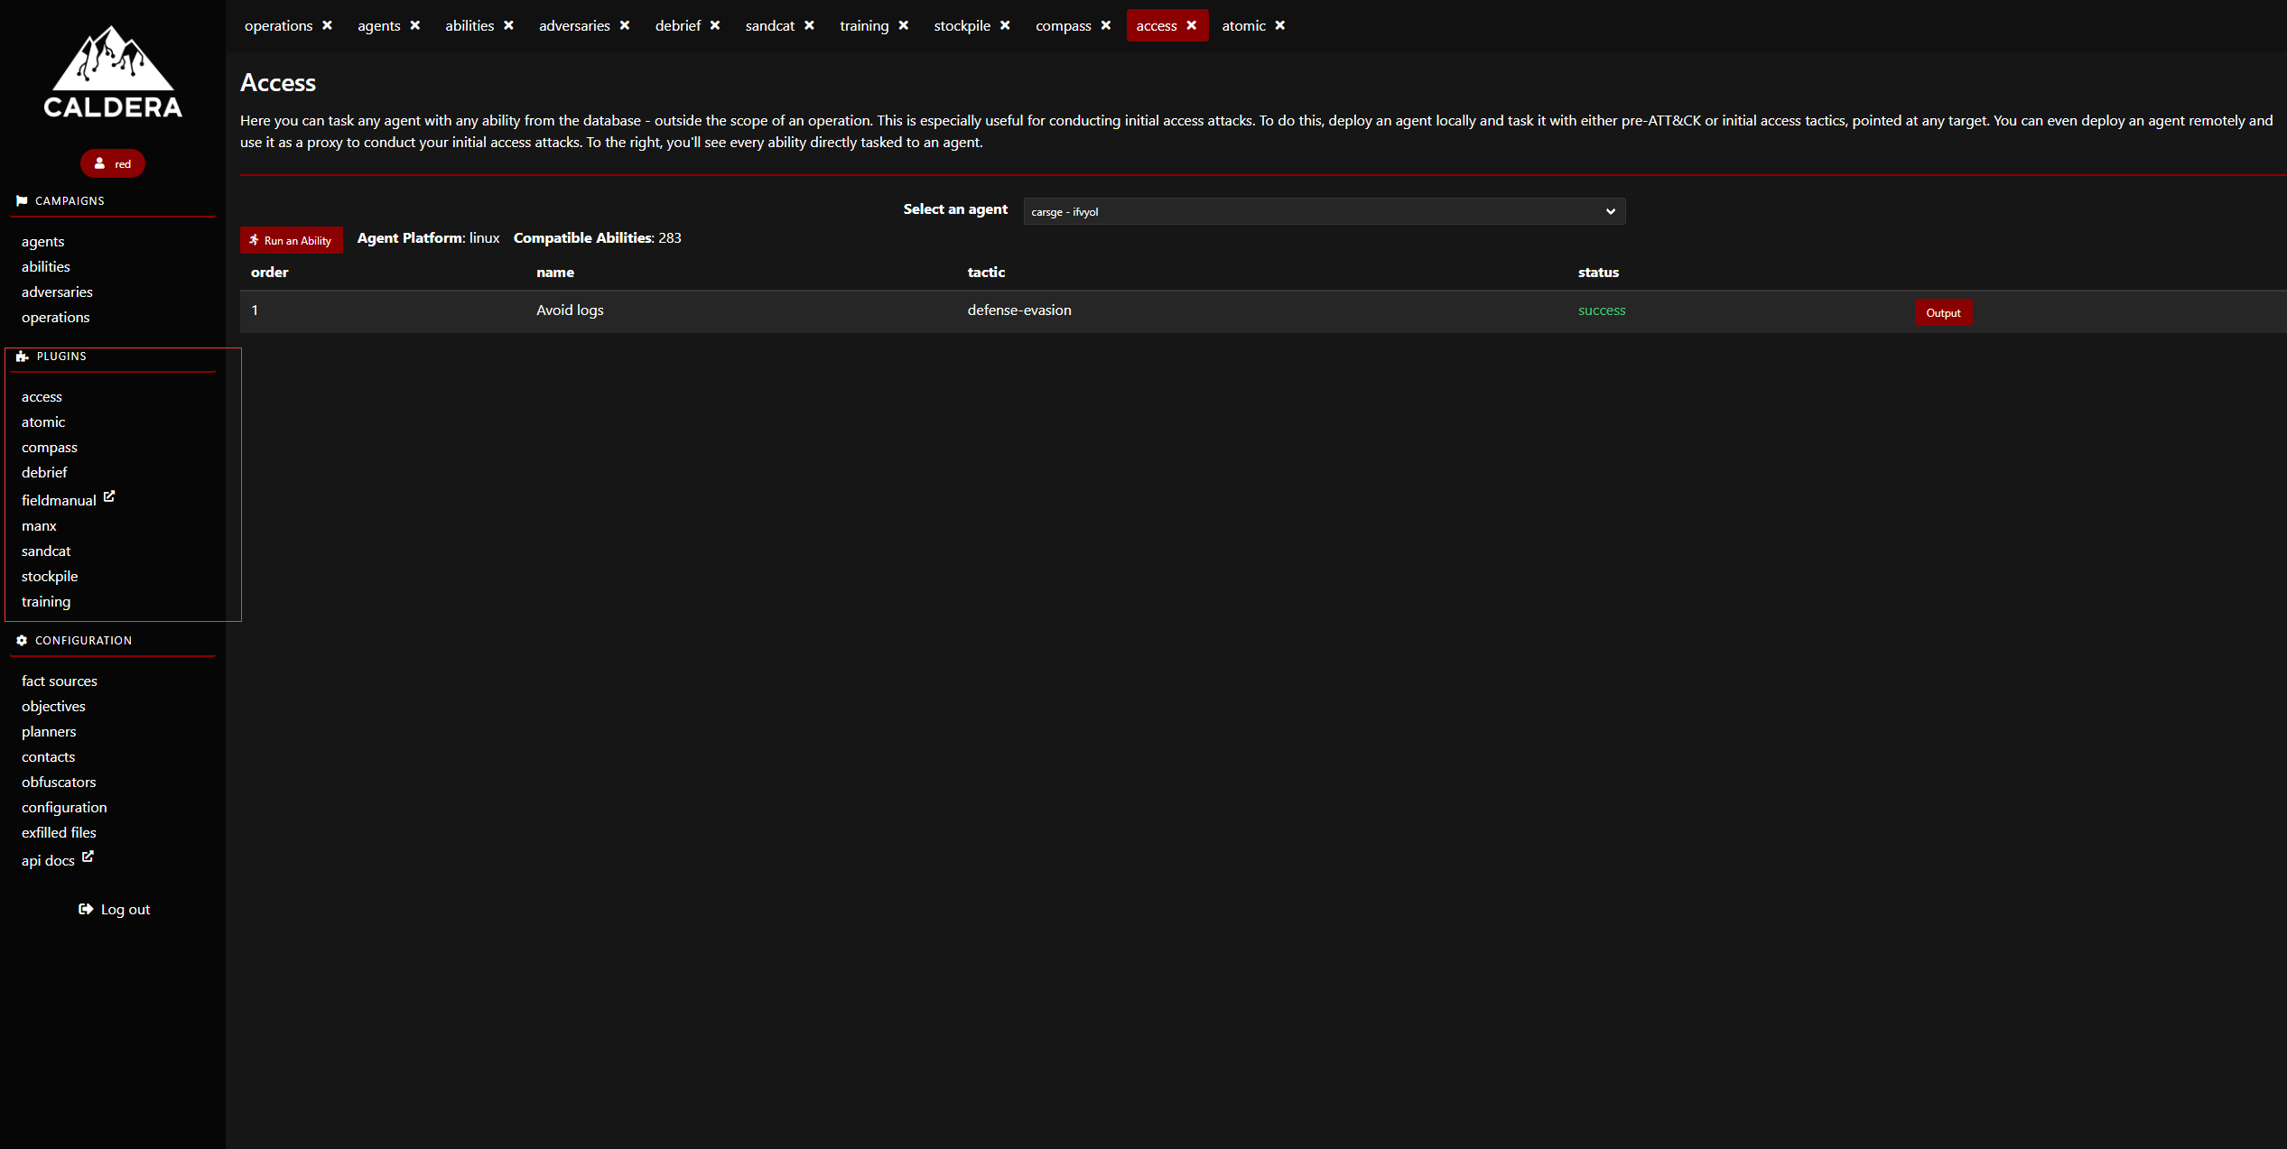Screen dimensions: 2287x1149
Task: Open agents under Campaigns sidebar
Action: 42,241
